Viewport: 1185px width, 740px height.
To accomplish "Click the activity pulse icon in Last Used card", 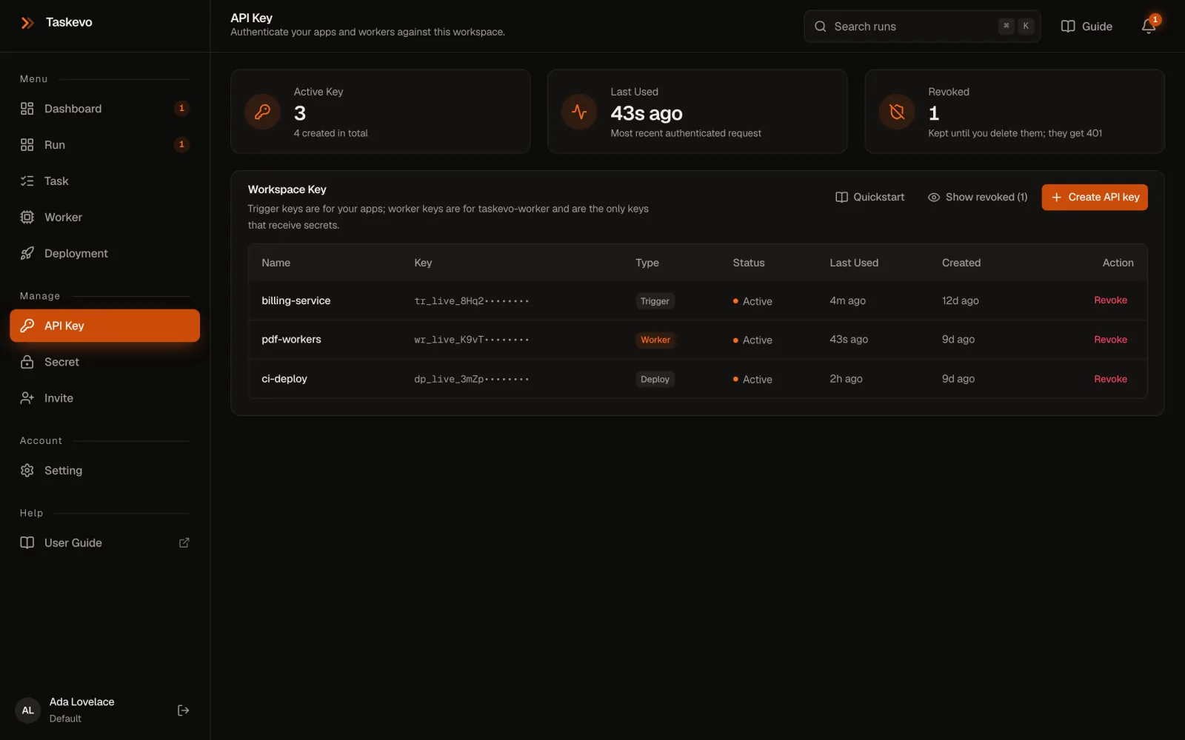I will coord(579,112).
